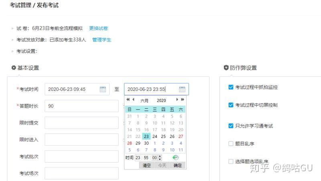Focus the 考试场次 input field
The height and width of the screenshot is (181, 321).
point(81,173)
